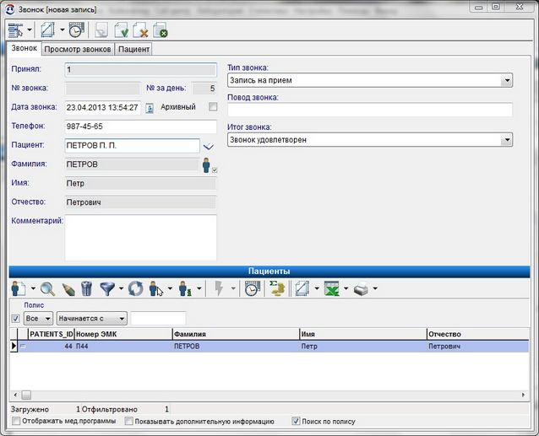Switch to the Звонок tab
The height and width of the screenshot is (436, 539).
(24, 48)
